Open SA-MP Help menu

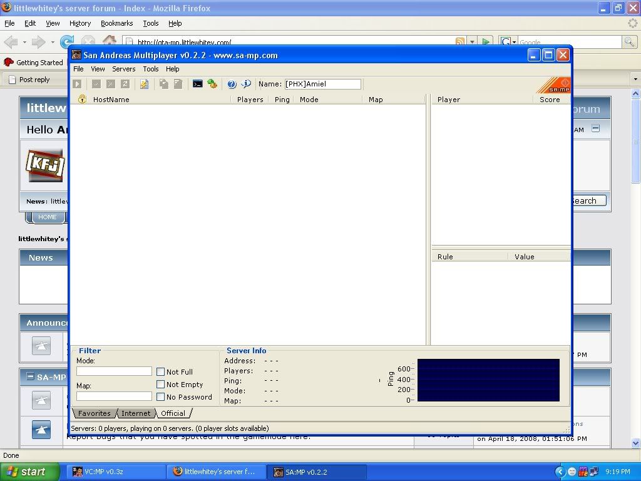click(x=173, y=69)
